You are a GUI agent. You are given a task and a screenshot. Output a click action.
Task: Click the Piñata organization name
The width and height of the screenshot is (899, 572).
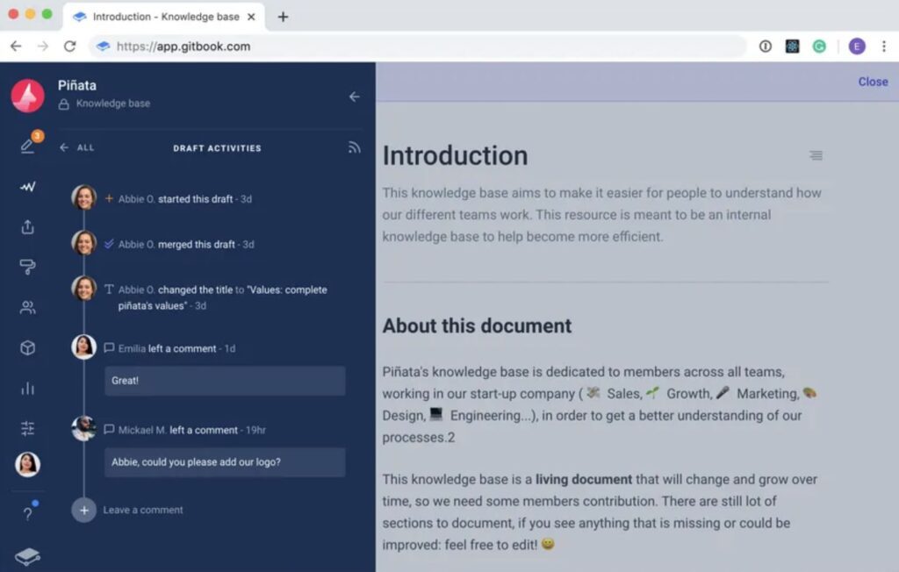coord(77,85)
